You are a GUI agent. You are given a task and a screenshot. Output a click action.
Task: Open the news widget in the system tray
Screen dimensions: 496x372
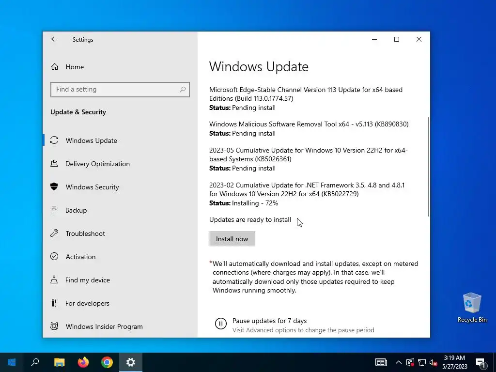[x=381, y=362]
